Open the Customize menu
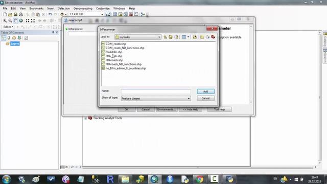This screenshot has height=184, width=327. 103,8
